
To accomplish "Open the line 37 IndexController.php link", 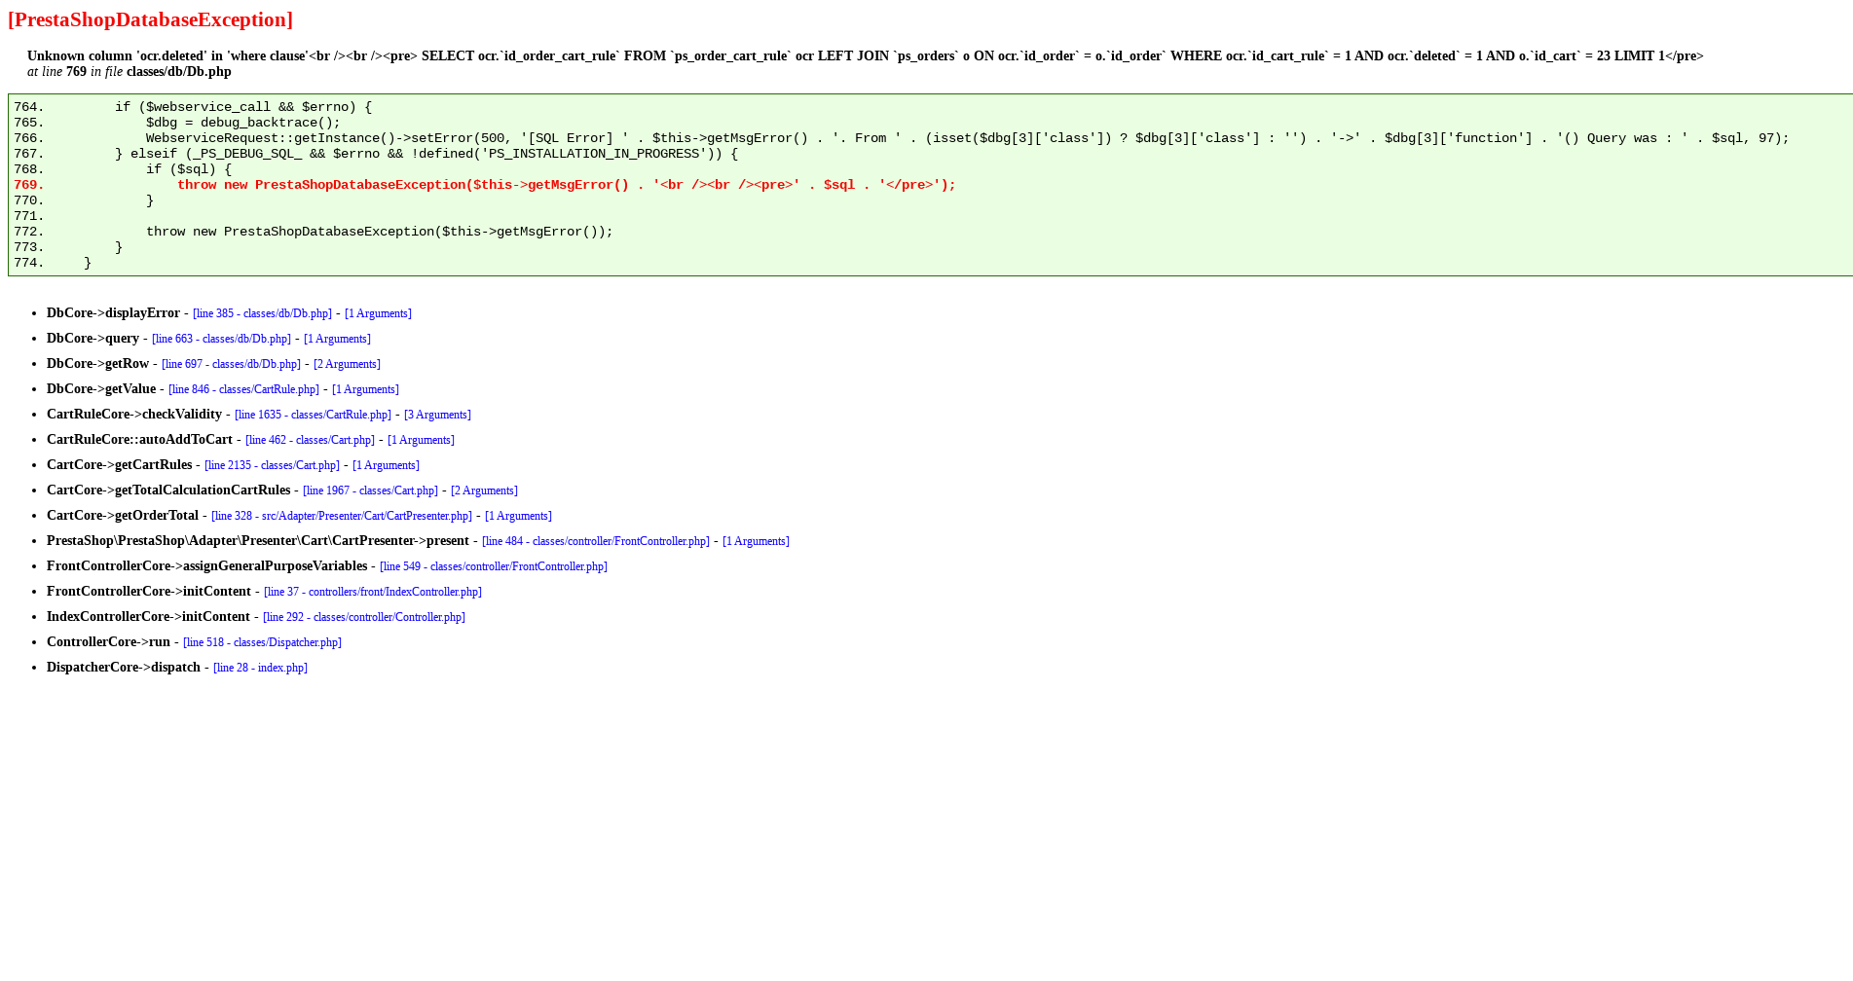I will pyautogui.click(x=371, y=592).
